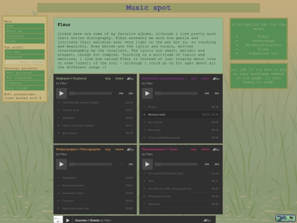Screen dimensions: 297x223
Task: Open the Links sidebar item
Action: click(x=25, y=41)
